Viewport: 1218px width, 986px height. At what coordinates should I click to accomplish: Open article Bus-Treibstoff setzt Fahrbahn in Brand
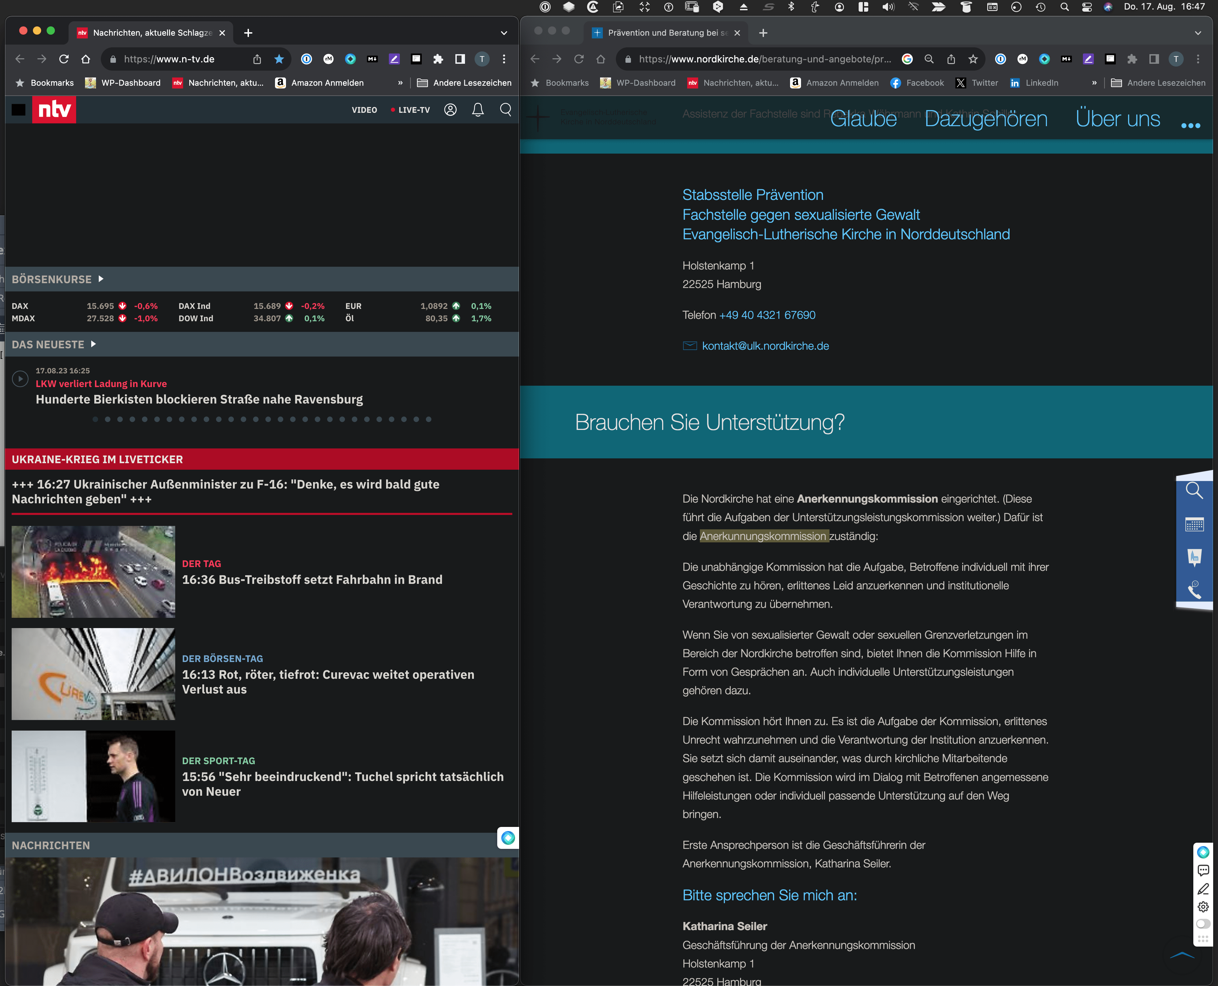tap(312, 579)
